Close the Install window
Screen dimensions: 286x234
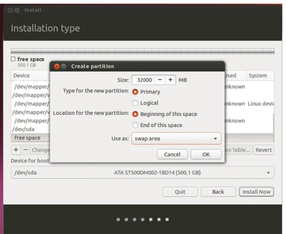[10, 10]
